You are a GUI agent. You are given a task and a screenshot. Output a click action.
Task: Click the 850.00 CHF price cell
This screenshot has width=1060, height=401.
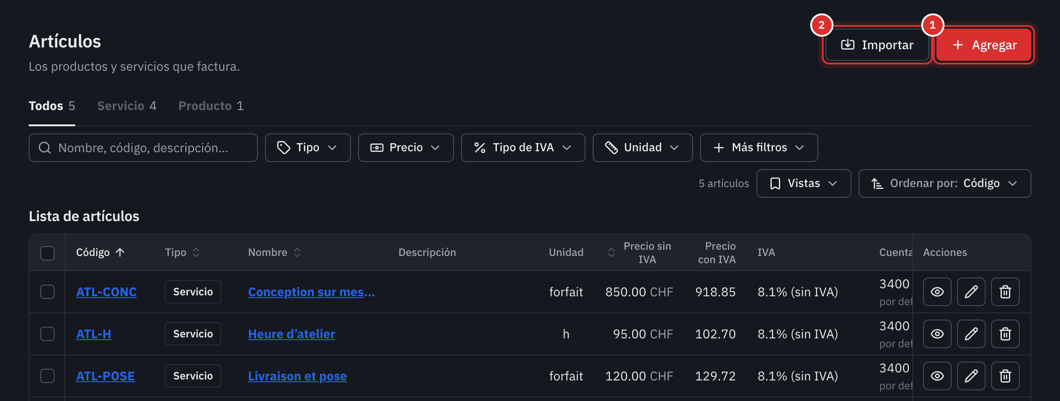click(x=639, y=292)
